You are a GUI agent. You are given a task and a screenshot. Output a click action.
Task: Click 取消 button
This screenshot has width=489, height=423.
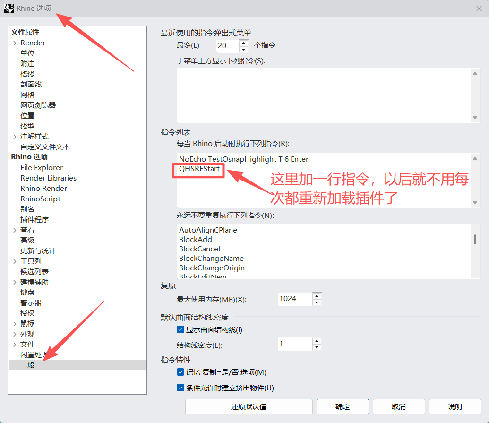[x=399, y=407]
